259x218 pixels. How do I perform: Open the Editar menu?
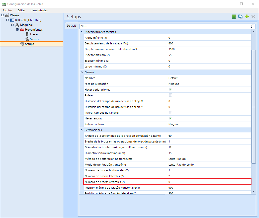pos(22,10)
